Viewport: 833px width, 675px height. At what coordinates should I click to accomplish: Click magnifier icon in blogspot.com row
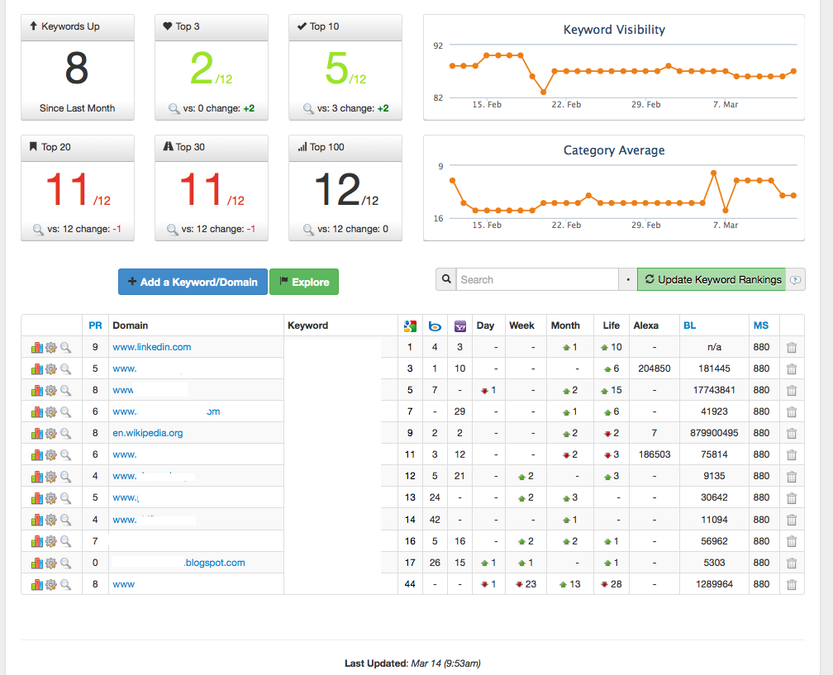65,563
